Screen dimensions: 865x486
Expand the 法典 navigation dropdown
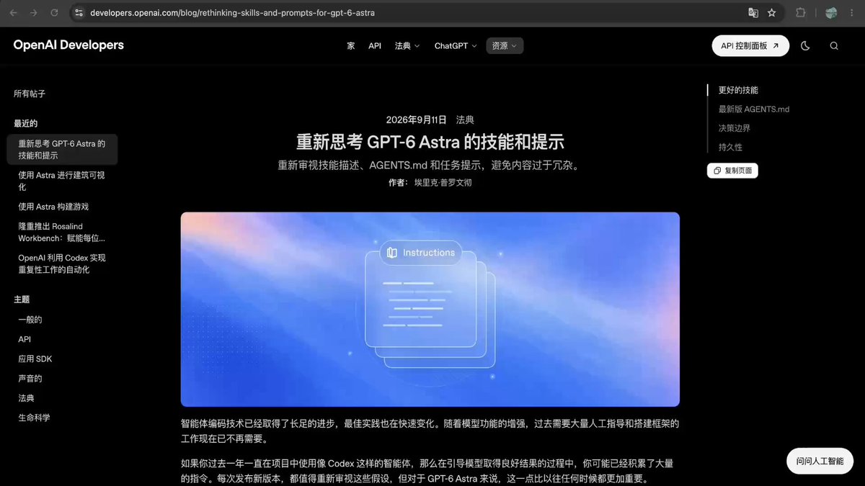(x=407, y=45)
